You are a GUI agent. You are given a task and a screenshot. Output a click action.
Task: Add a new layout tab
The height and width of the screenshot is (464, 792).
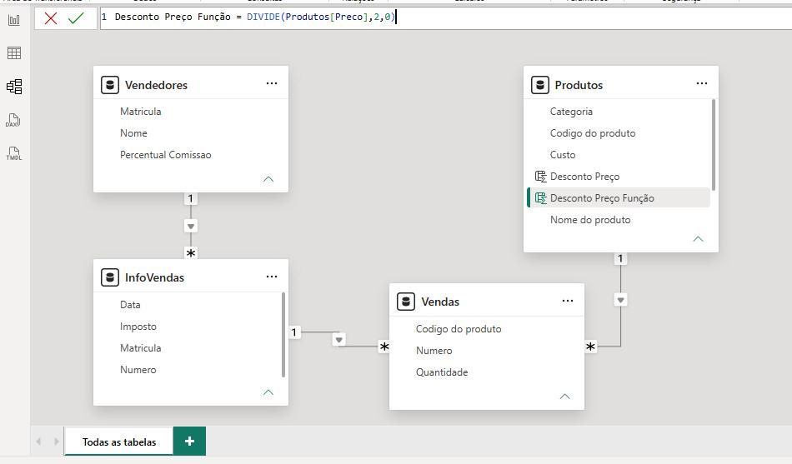pos(189,442)
